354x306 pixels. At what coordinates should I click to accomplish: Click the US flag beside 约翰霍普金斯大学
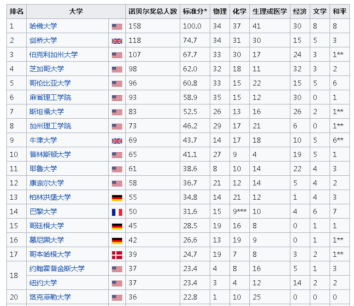click(x=117, y=269)
